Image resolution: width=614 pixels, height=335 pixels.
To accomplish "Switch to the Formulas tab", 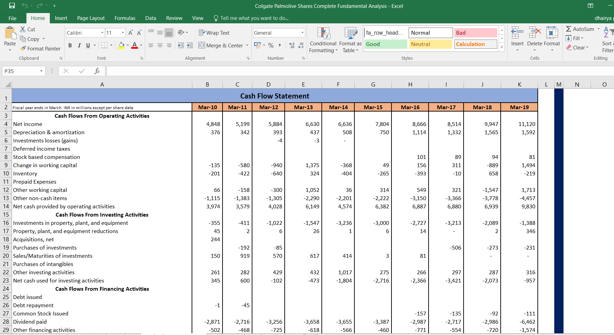I will tap(125, 18).
